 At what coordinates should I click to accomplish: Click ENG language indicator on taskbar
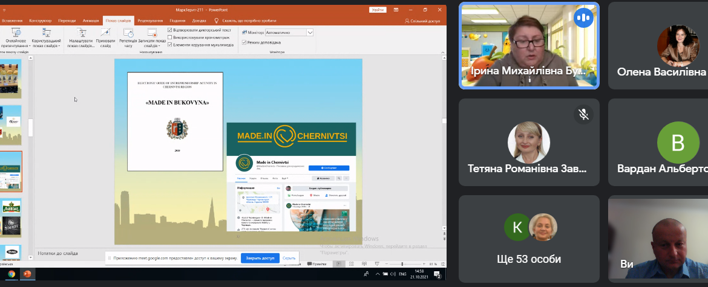(x=403, y=274)
